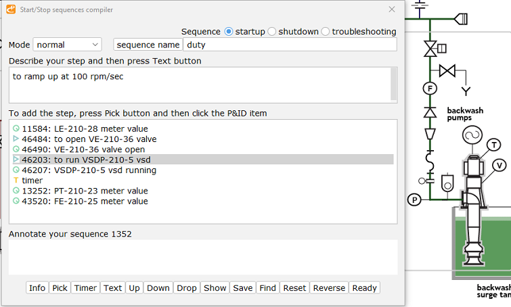Click the play icon beside step 46484
Screen dimensions: 511x307
[16, 139]
